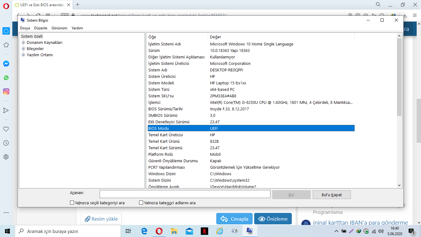Open My Flow arrow icon in sidebar
The image size is (421, 237).
[6, 110]
